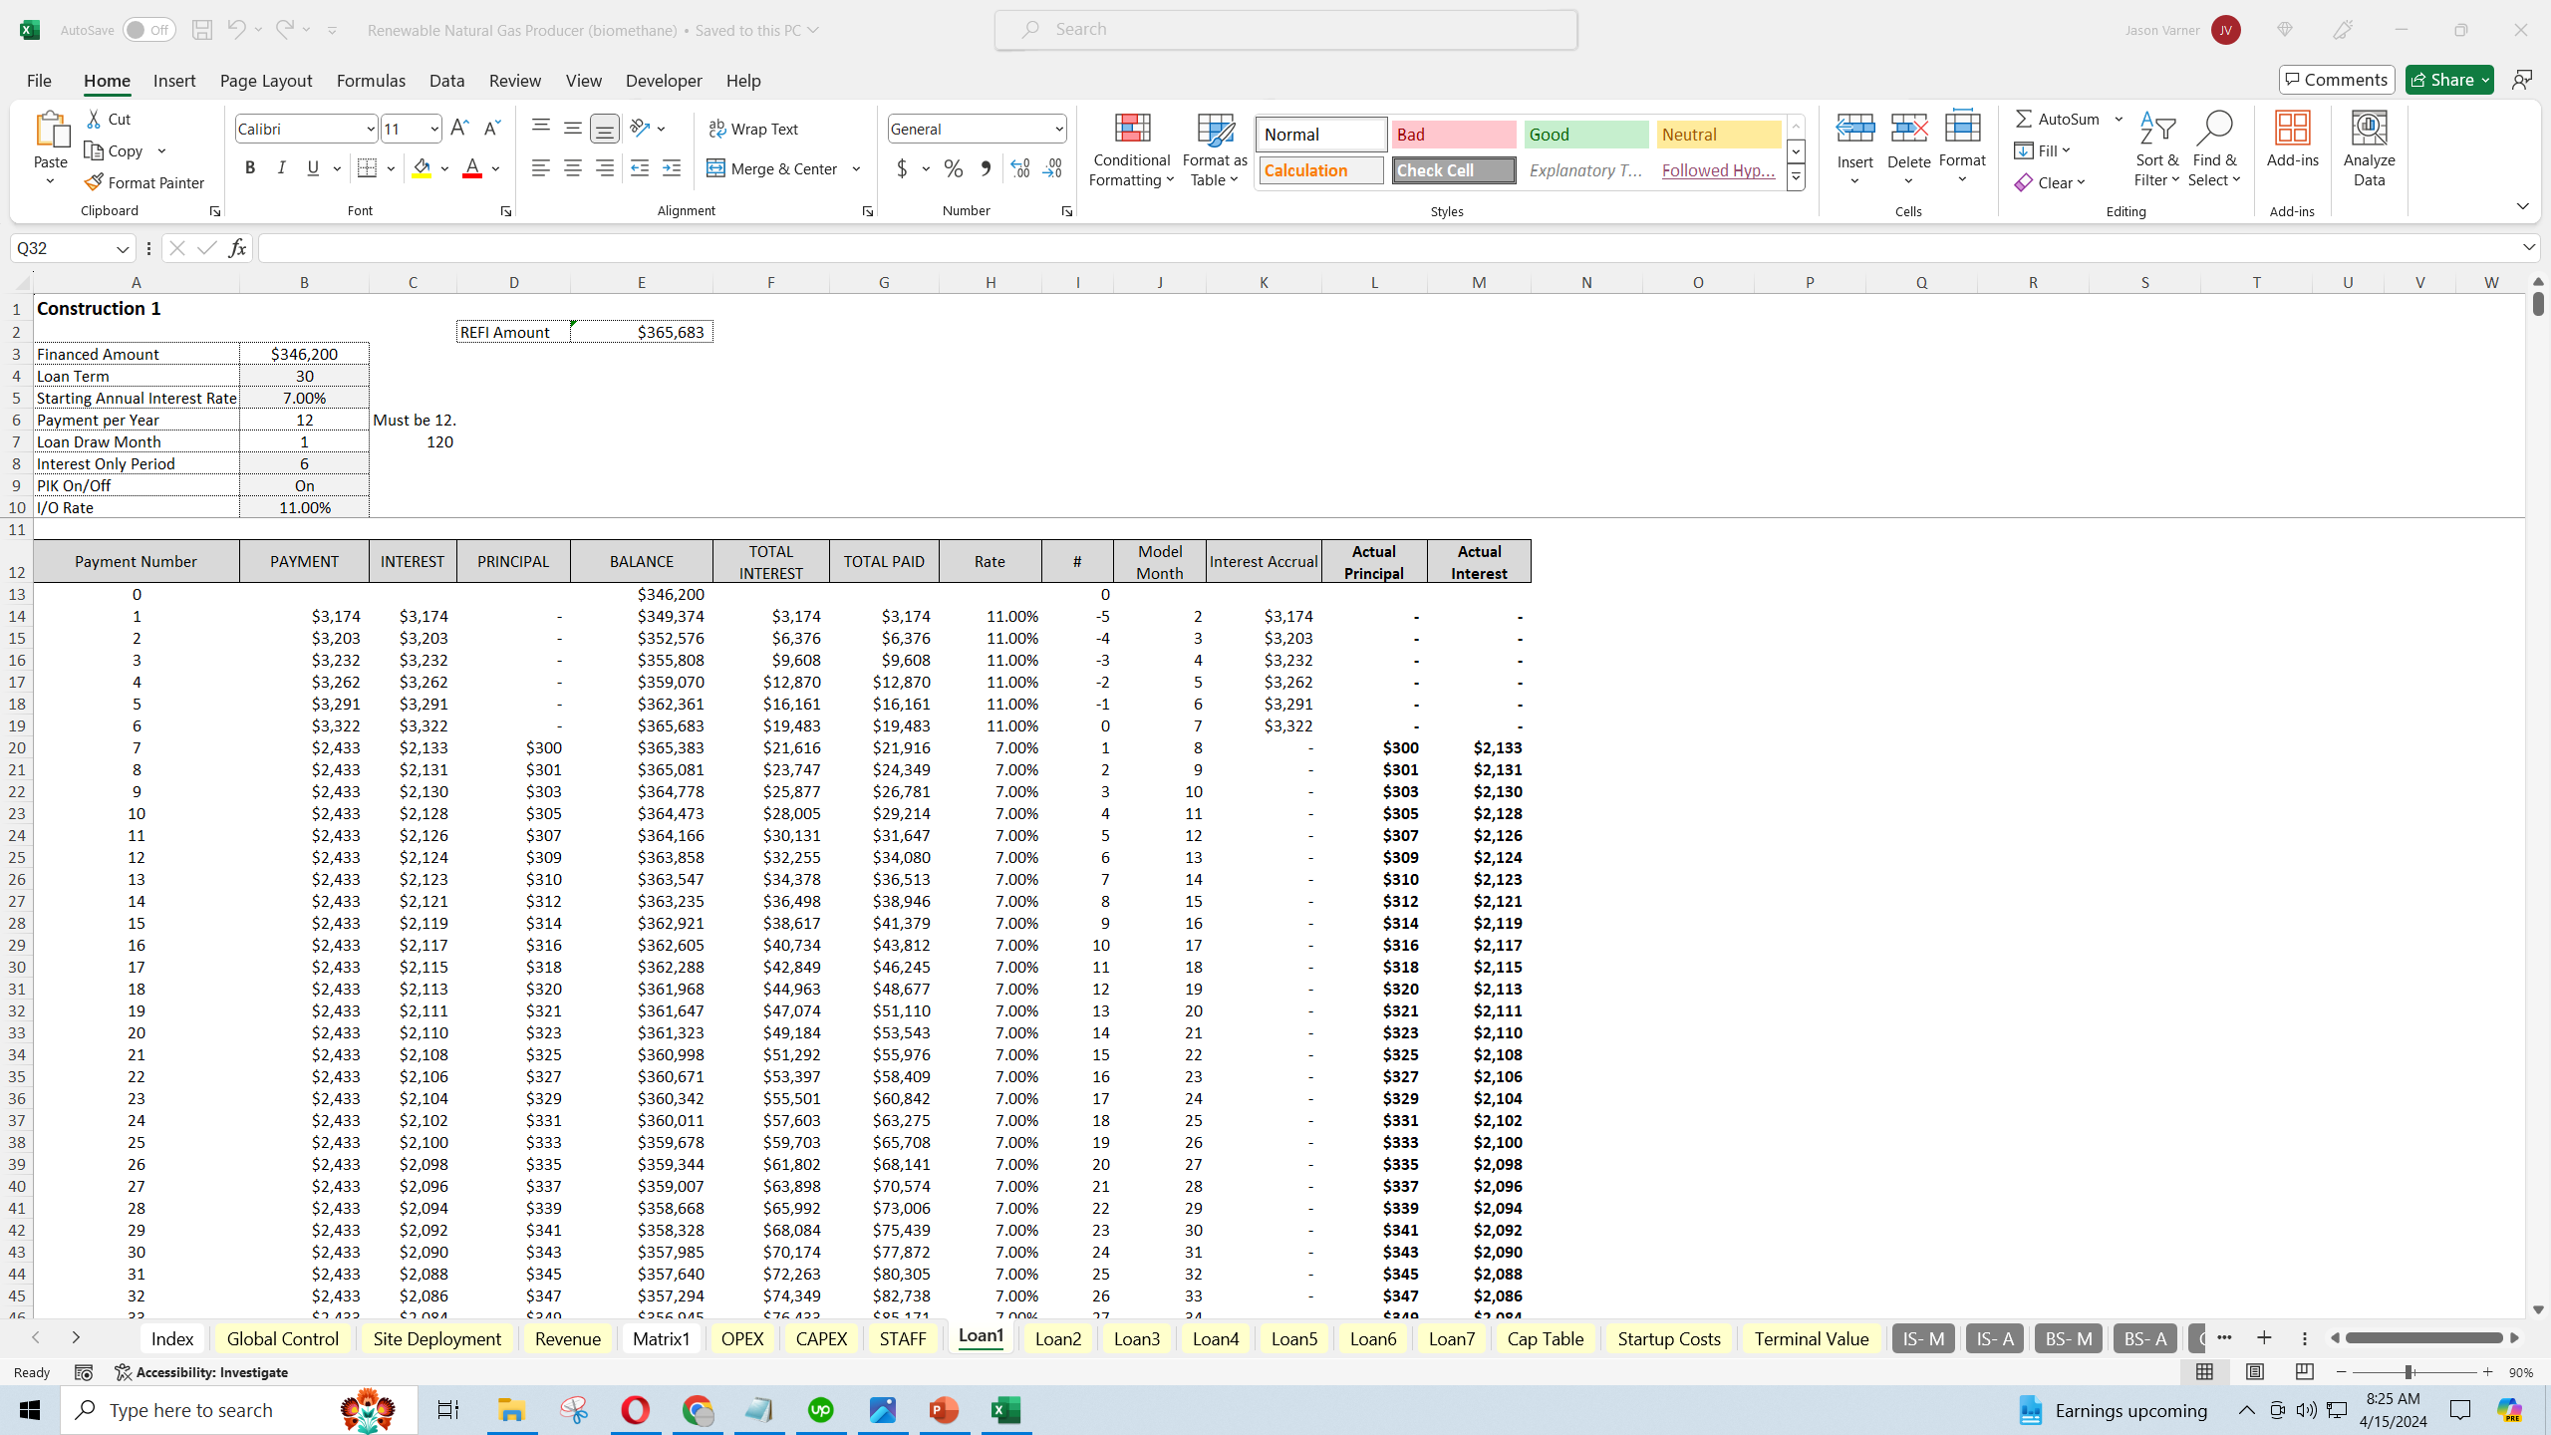
Task: Click the Format Painter brush
Action: [x=144, y=182]
